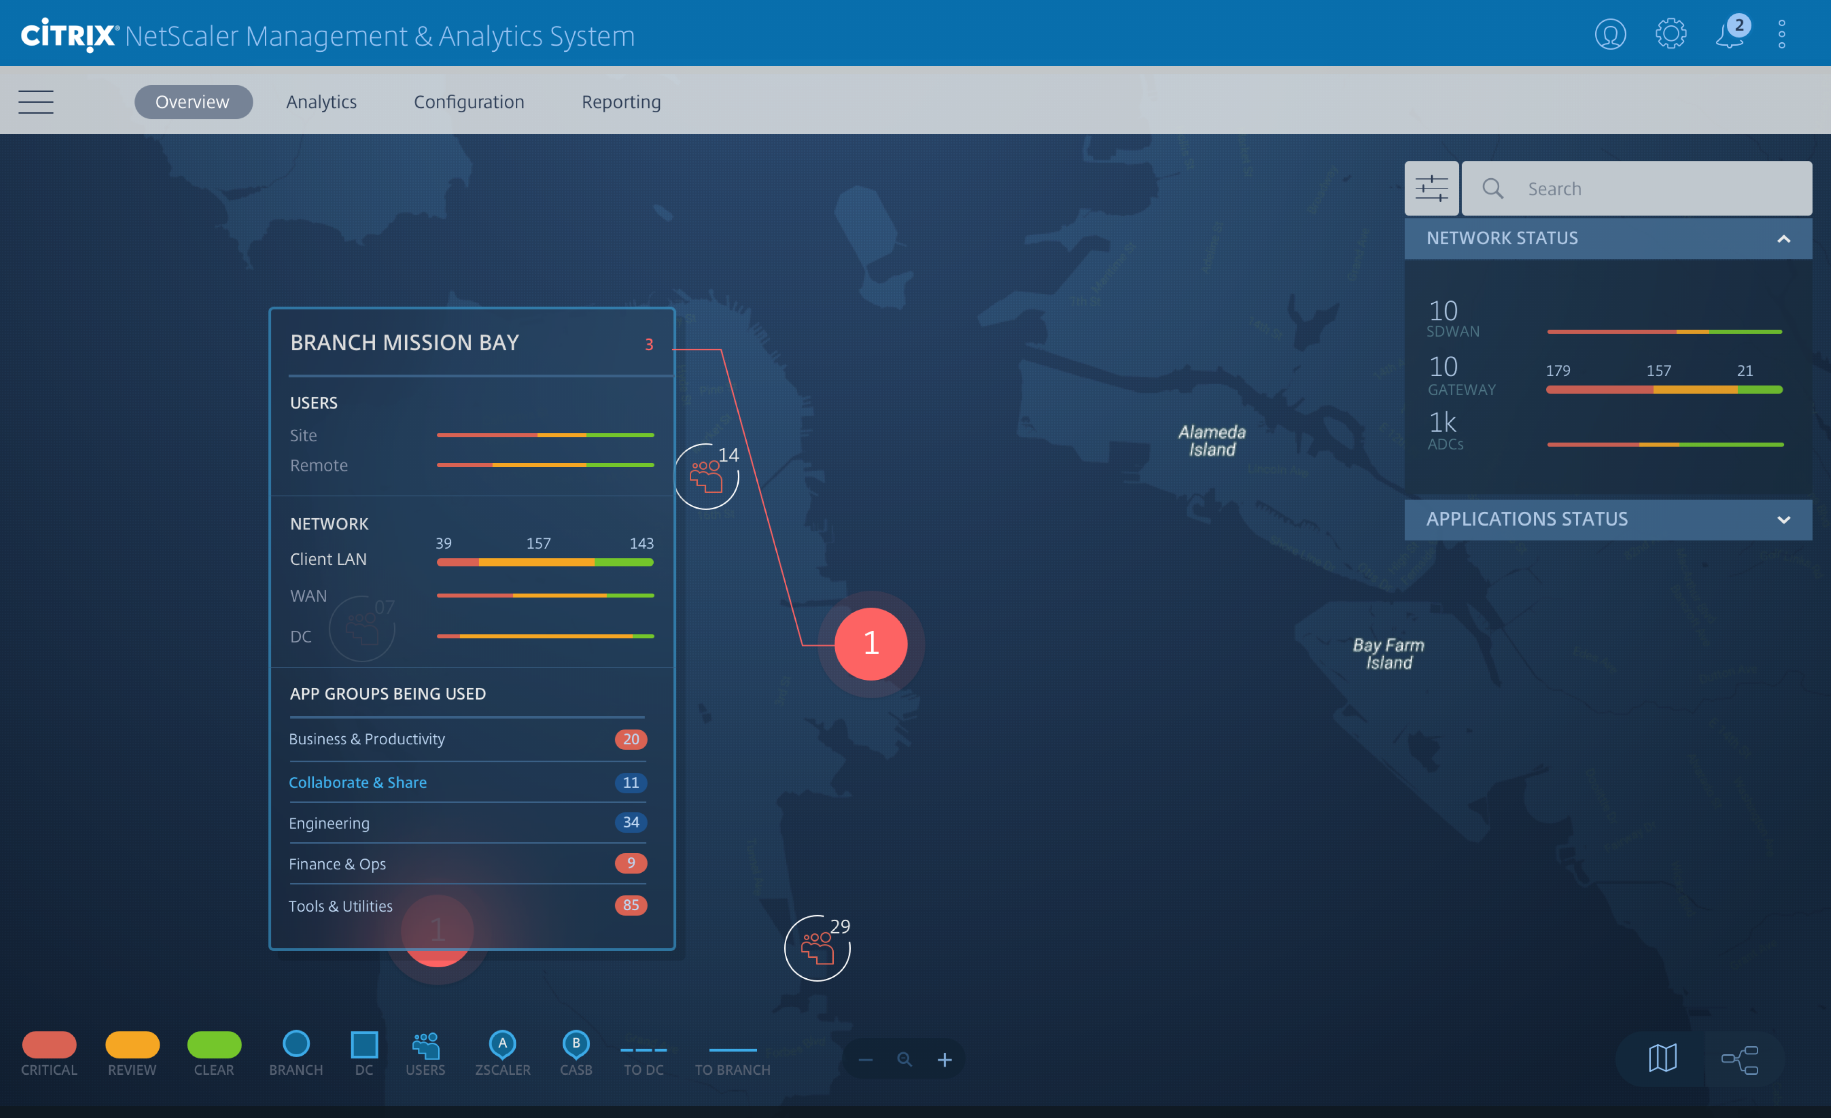This screenshot has width=1831, height=1118.
Task: Click the Bay Farm Island map label
Action: 1388,654
